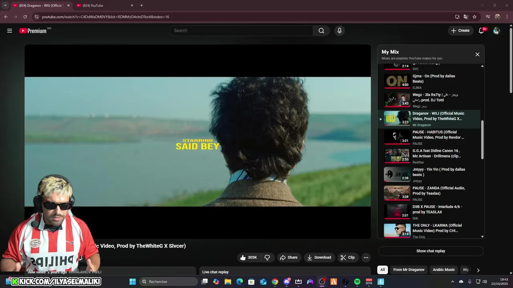Open the Chrome translate page icon
This screenshot has width=513, height=288.
point(466,17)
